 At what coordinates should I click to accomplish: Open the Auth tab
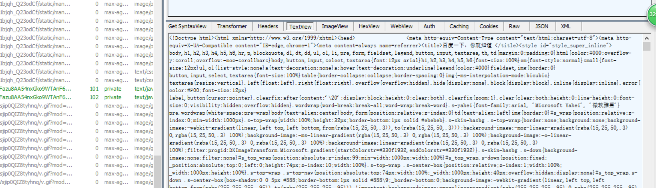(x=429, y=26)
